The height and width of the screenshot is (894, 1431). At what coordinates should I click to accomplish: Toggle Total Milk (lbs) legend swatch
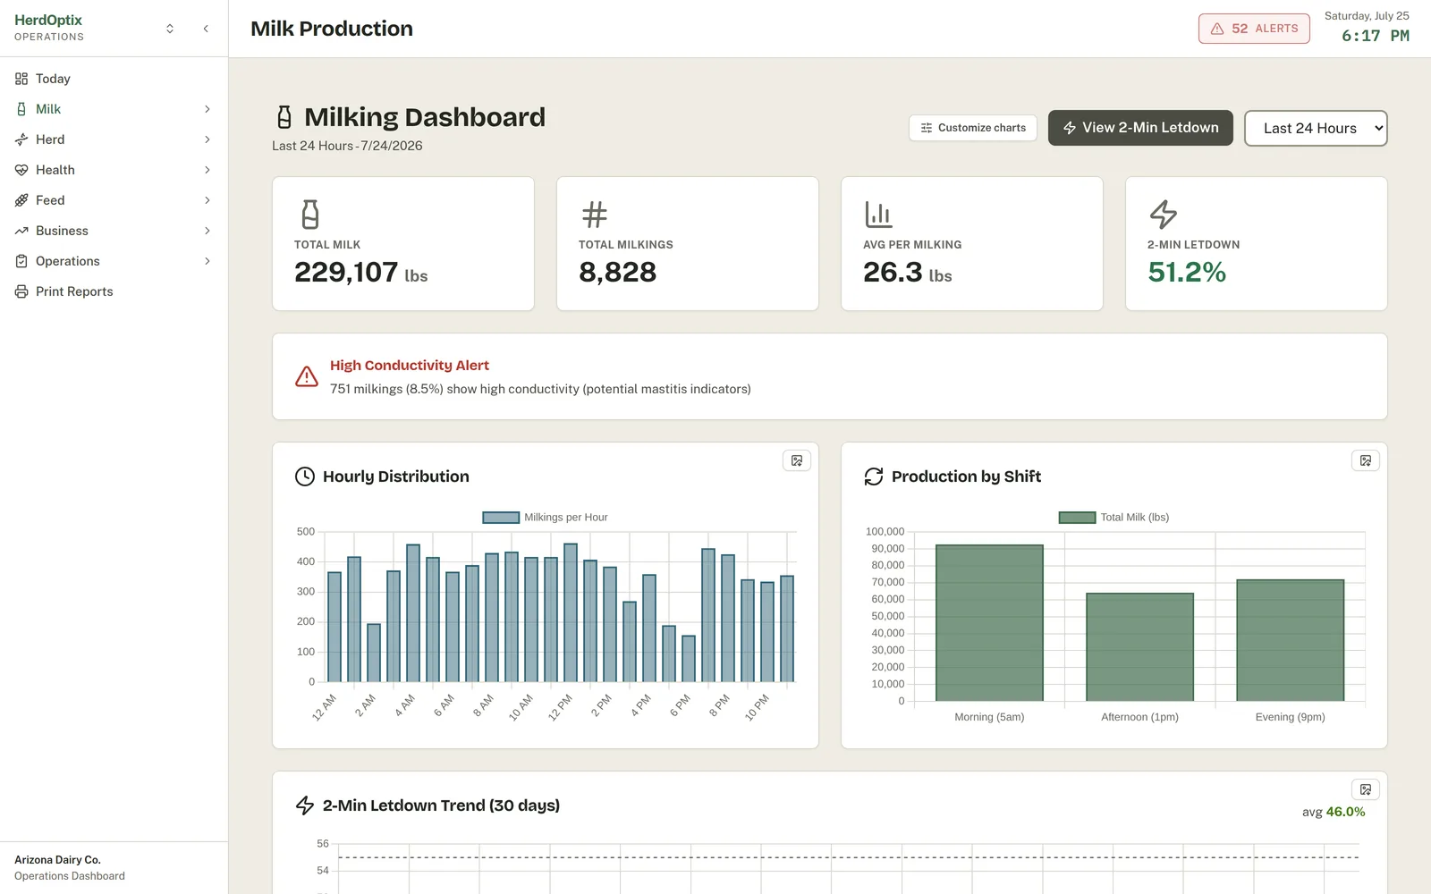(1077, 518)
